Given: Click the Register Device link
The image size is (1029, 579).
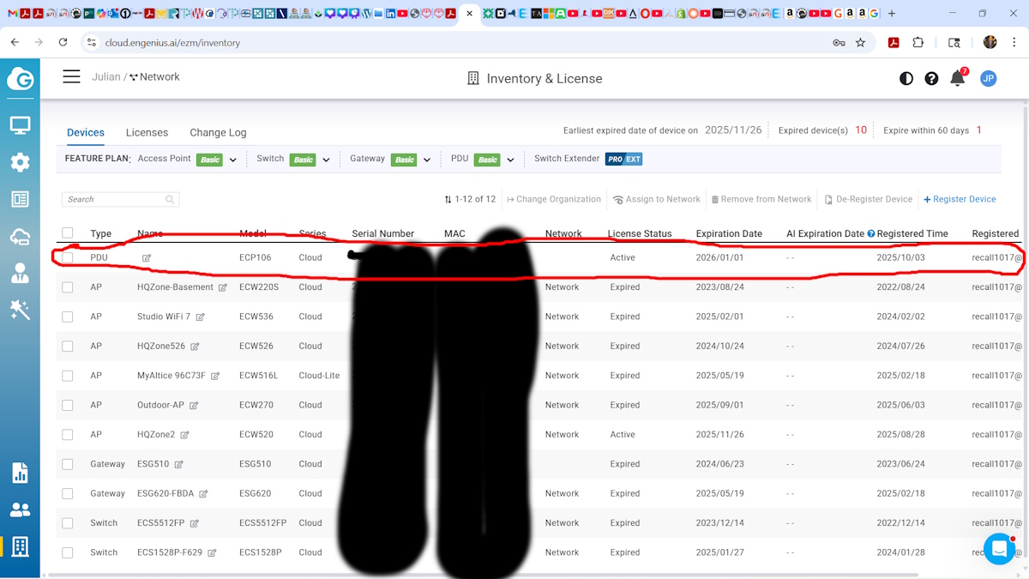Looking at the screenshot, I should pos(960,199).
